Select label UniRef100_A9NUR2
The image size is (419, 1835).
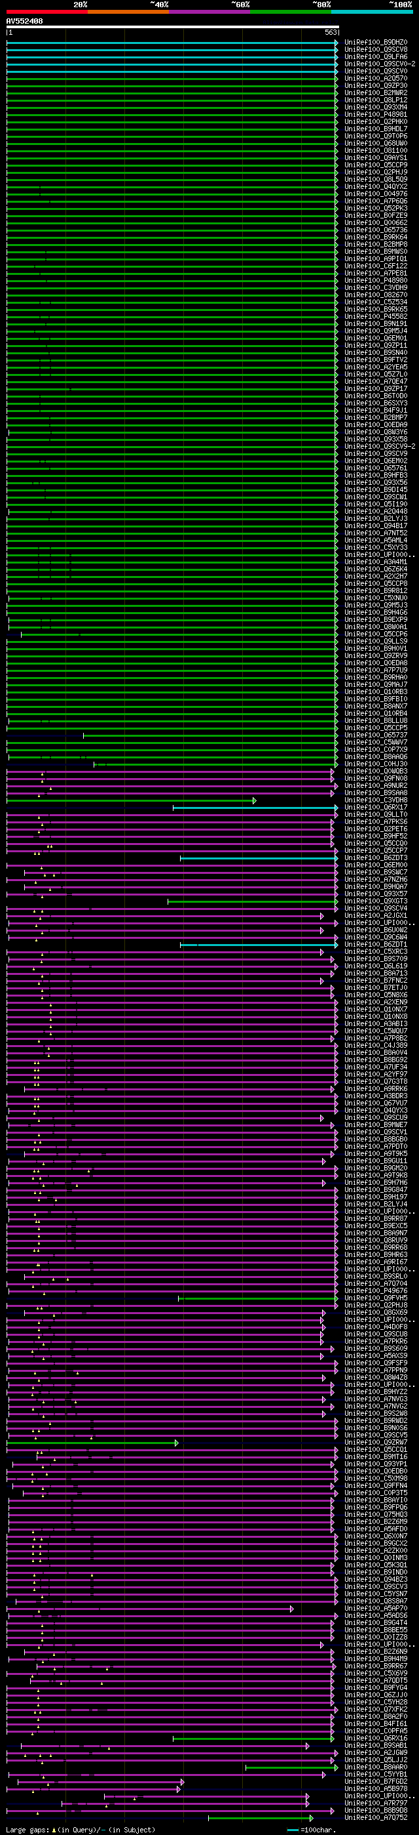376,786
